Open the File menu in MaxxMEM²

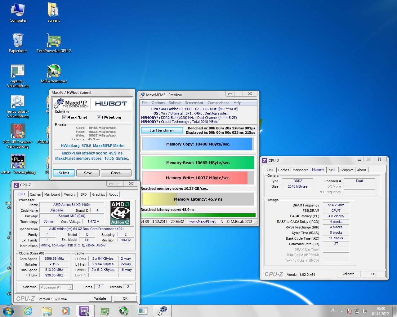[145, 103]
